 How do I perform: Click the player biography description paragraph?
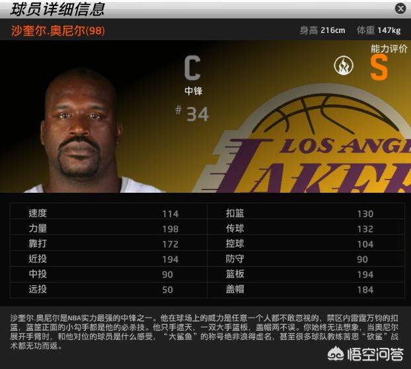pos(204,332)
